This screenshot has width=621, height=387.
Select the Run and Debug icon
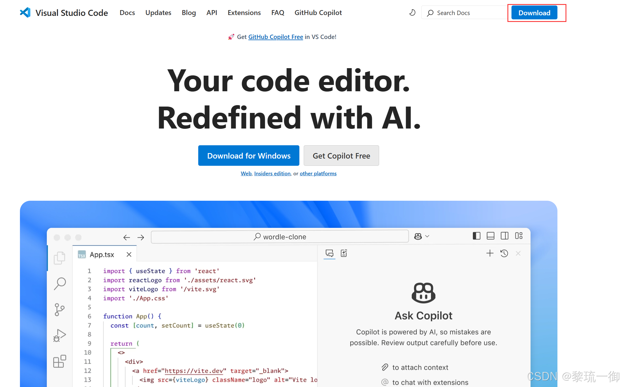pyautogui.click(x=60, y=336)
